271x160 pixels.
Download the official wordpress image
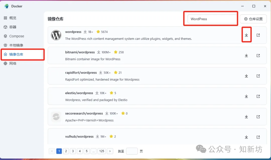(246, 35)
